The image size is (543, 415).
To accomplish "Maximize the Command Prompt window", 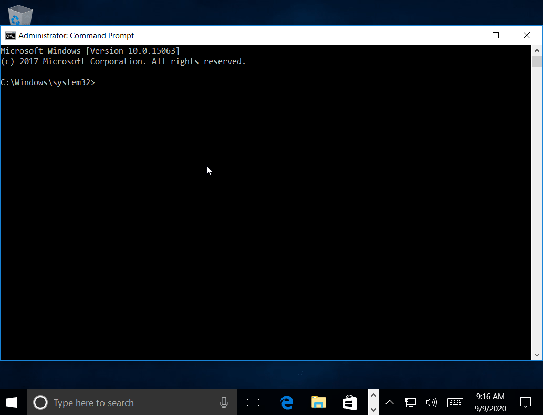I will click(x=496, y=35).
